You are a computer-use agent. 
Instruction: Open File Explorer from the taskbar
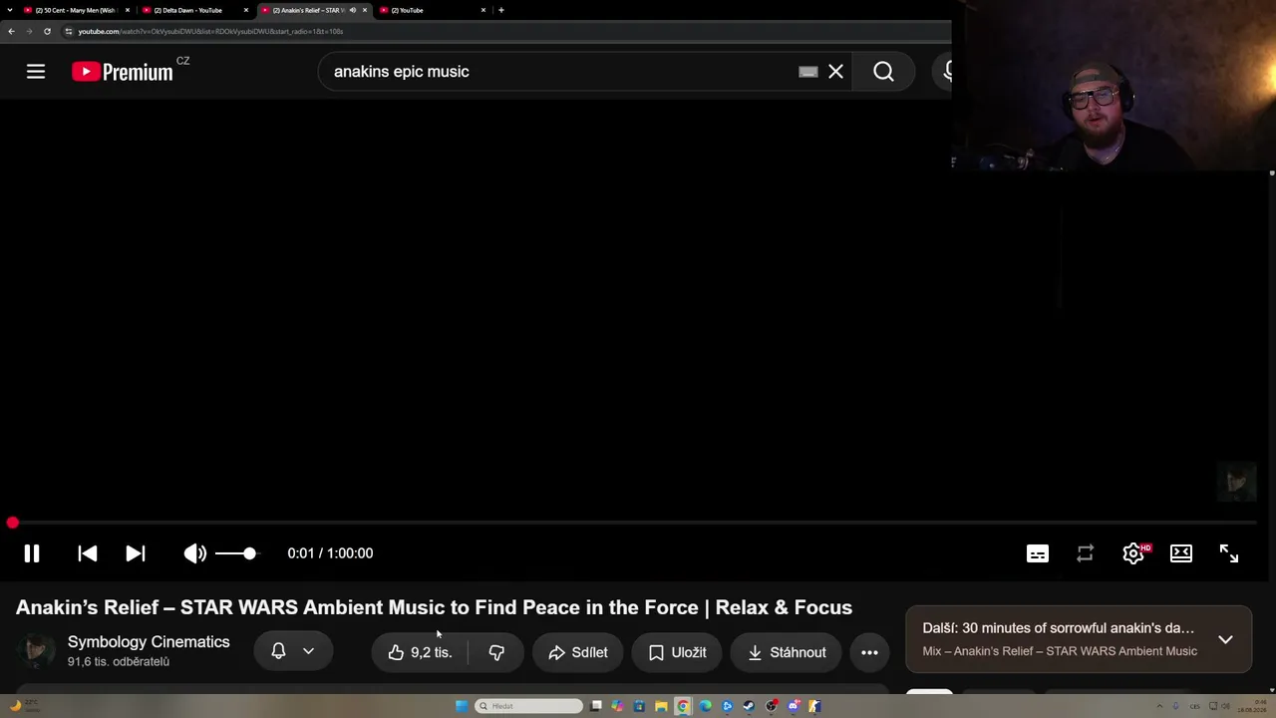pyautogui.click(x=661, y=706)
